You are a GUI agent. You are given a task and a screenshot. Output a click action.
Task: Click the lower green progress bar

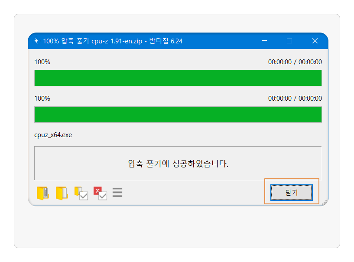coord(178,115)
